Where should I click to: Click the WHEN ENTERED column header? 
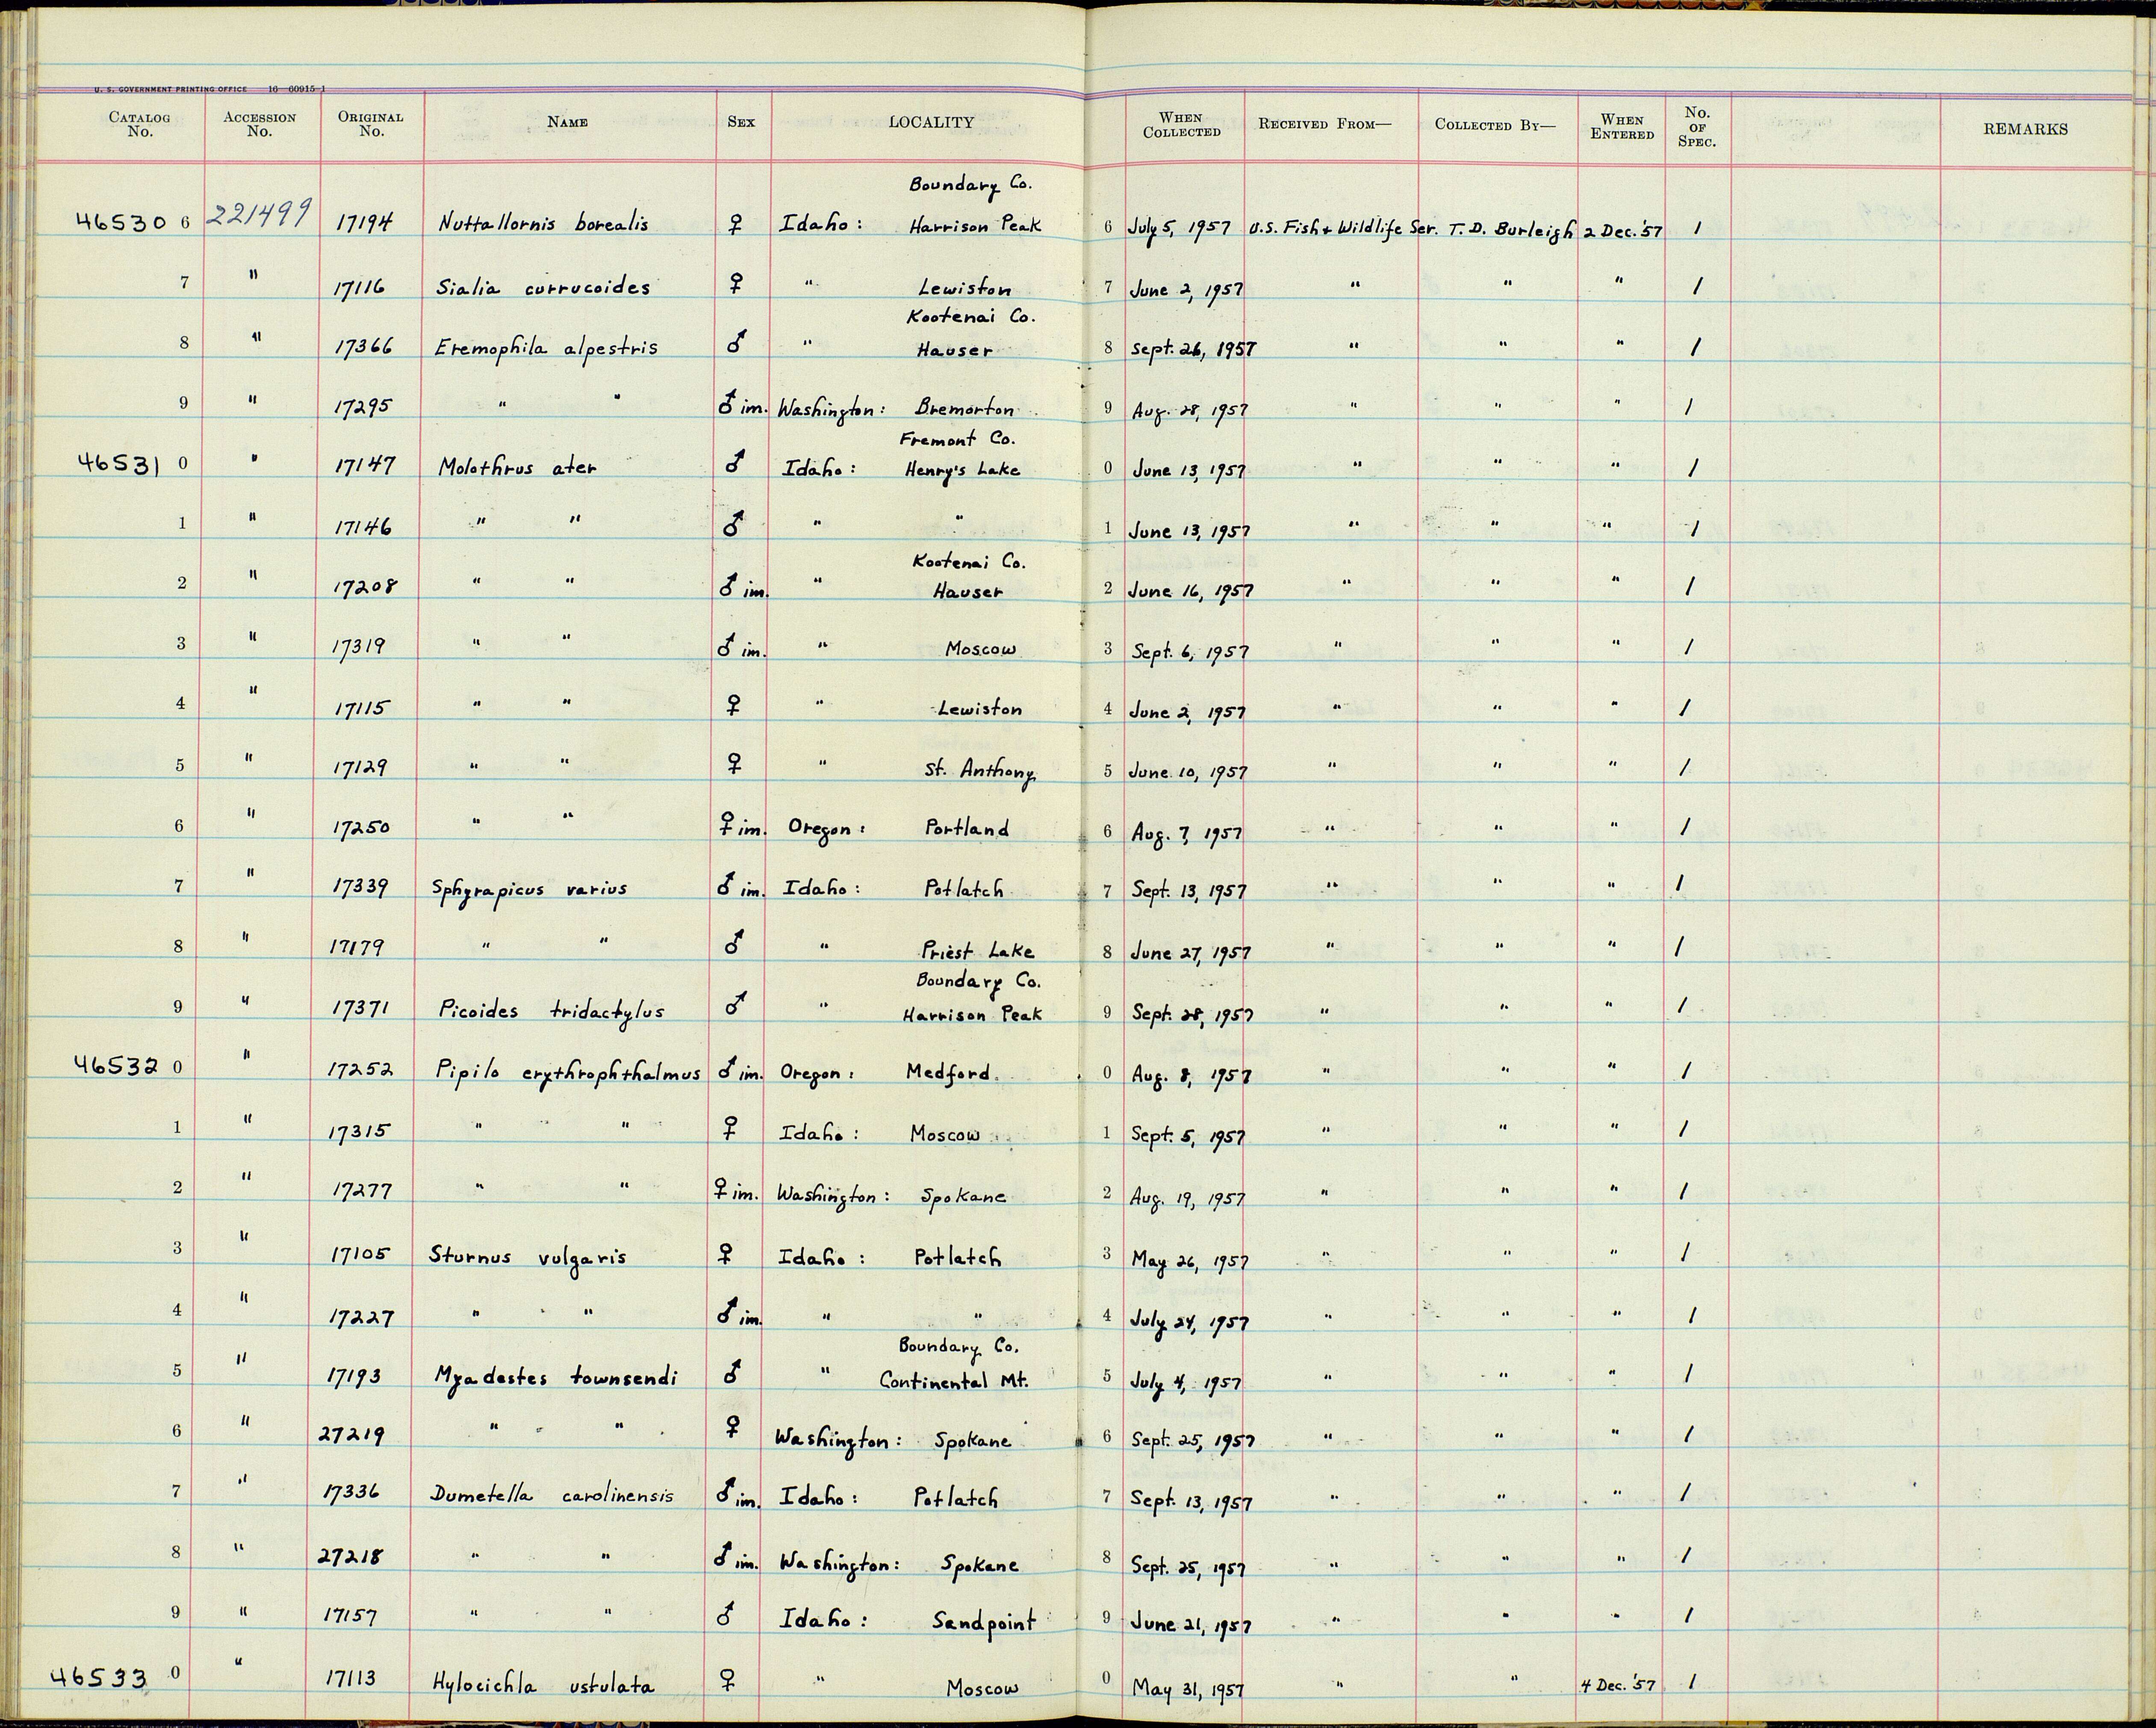(1622, 127)
